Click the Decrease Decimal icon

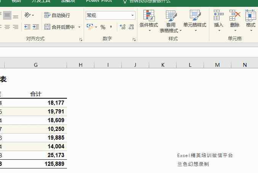click(131, 27)
